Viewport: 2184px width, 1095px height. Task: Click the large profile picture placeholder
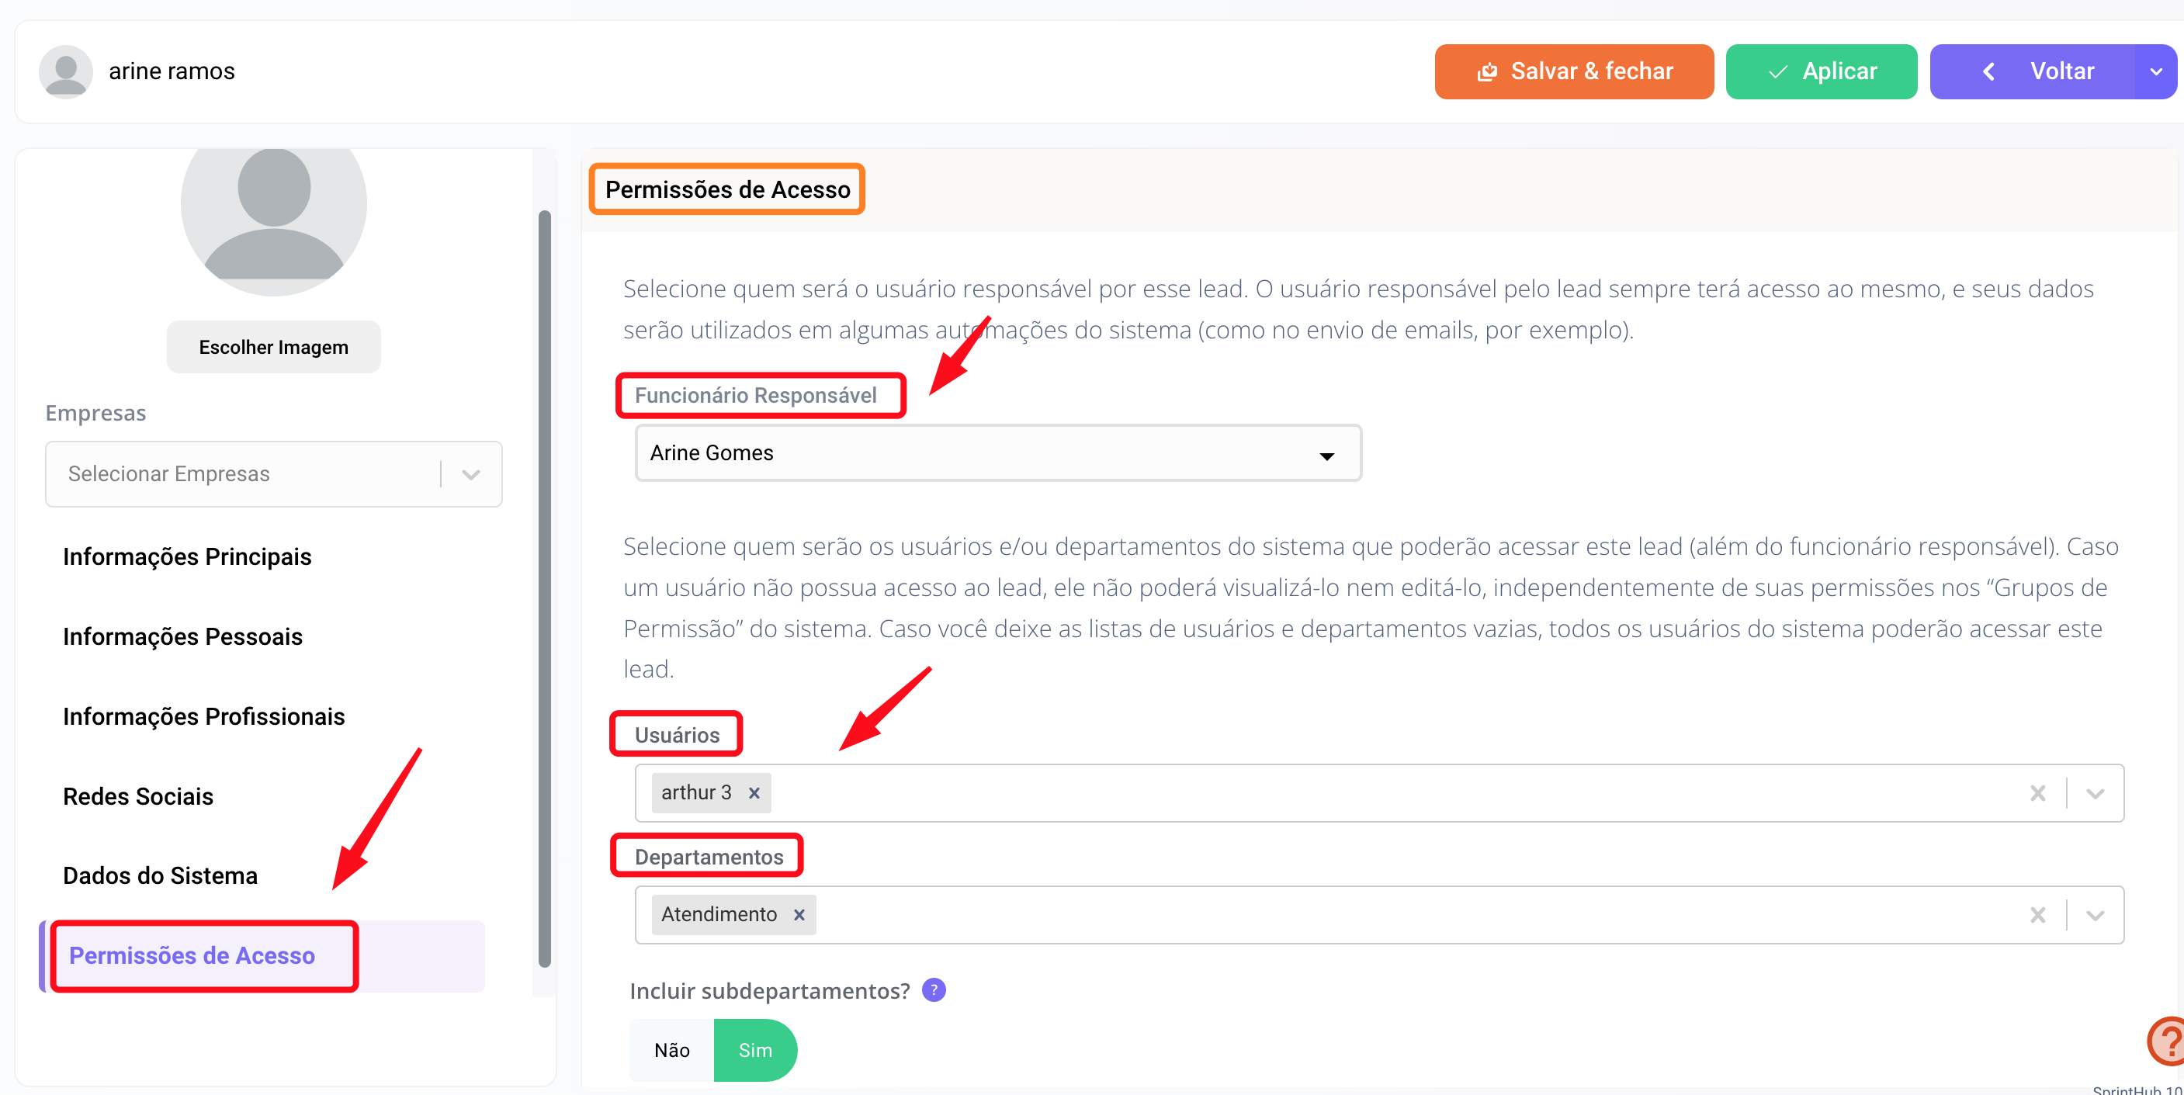274,212
